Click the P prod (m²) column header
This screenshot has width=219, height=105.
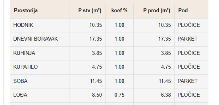tap(157, 10)
